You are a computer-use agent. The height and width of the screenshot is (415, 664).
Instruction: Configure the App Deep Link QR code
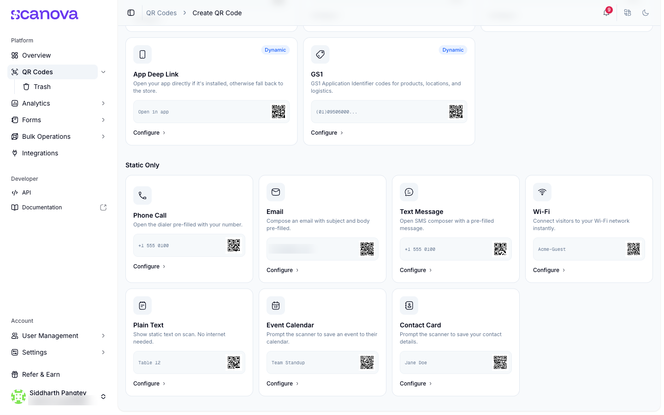[149, 133]
